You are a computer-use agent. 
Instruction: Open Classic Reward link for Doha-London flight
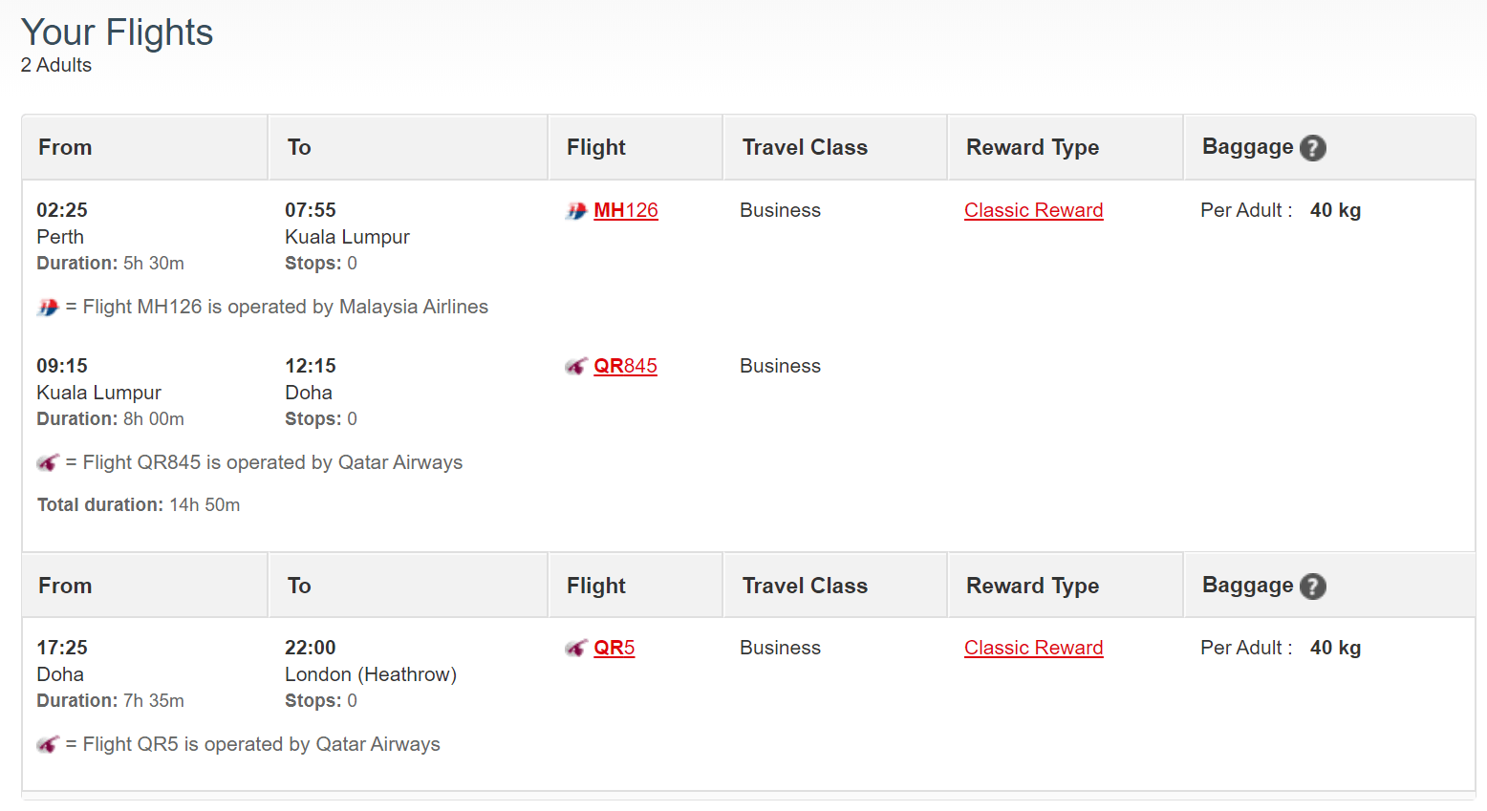tap(1033, 648)
